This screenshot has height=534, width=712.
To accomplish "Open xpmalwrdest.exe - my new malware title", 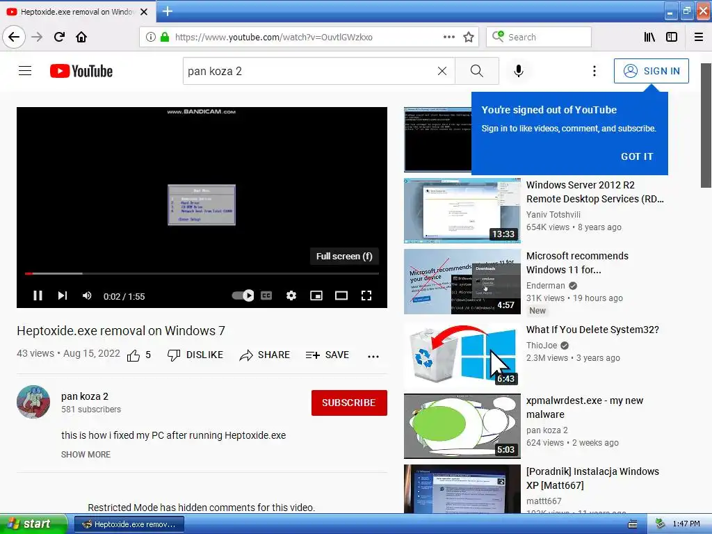I will (x=585, y=407).
